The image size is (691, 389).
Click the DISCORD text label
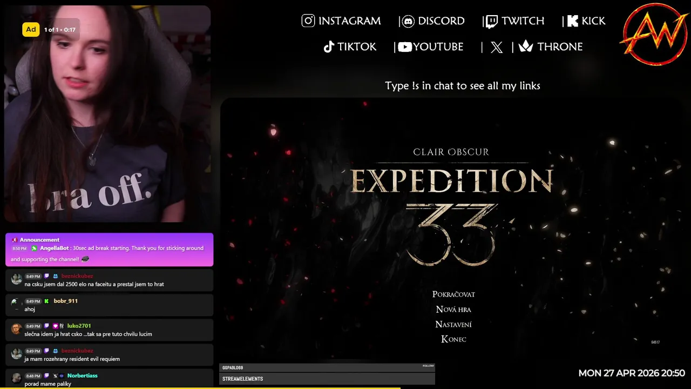441,21
